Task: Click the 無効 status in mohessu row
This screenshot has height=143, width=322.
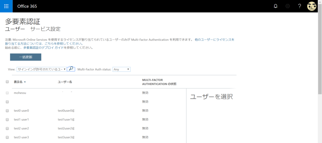Action: [145, 93]
